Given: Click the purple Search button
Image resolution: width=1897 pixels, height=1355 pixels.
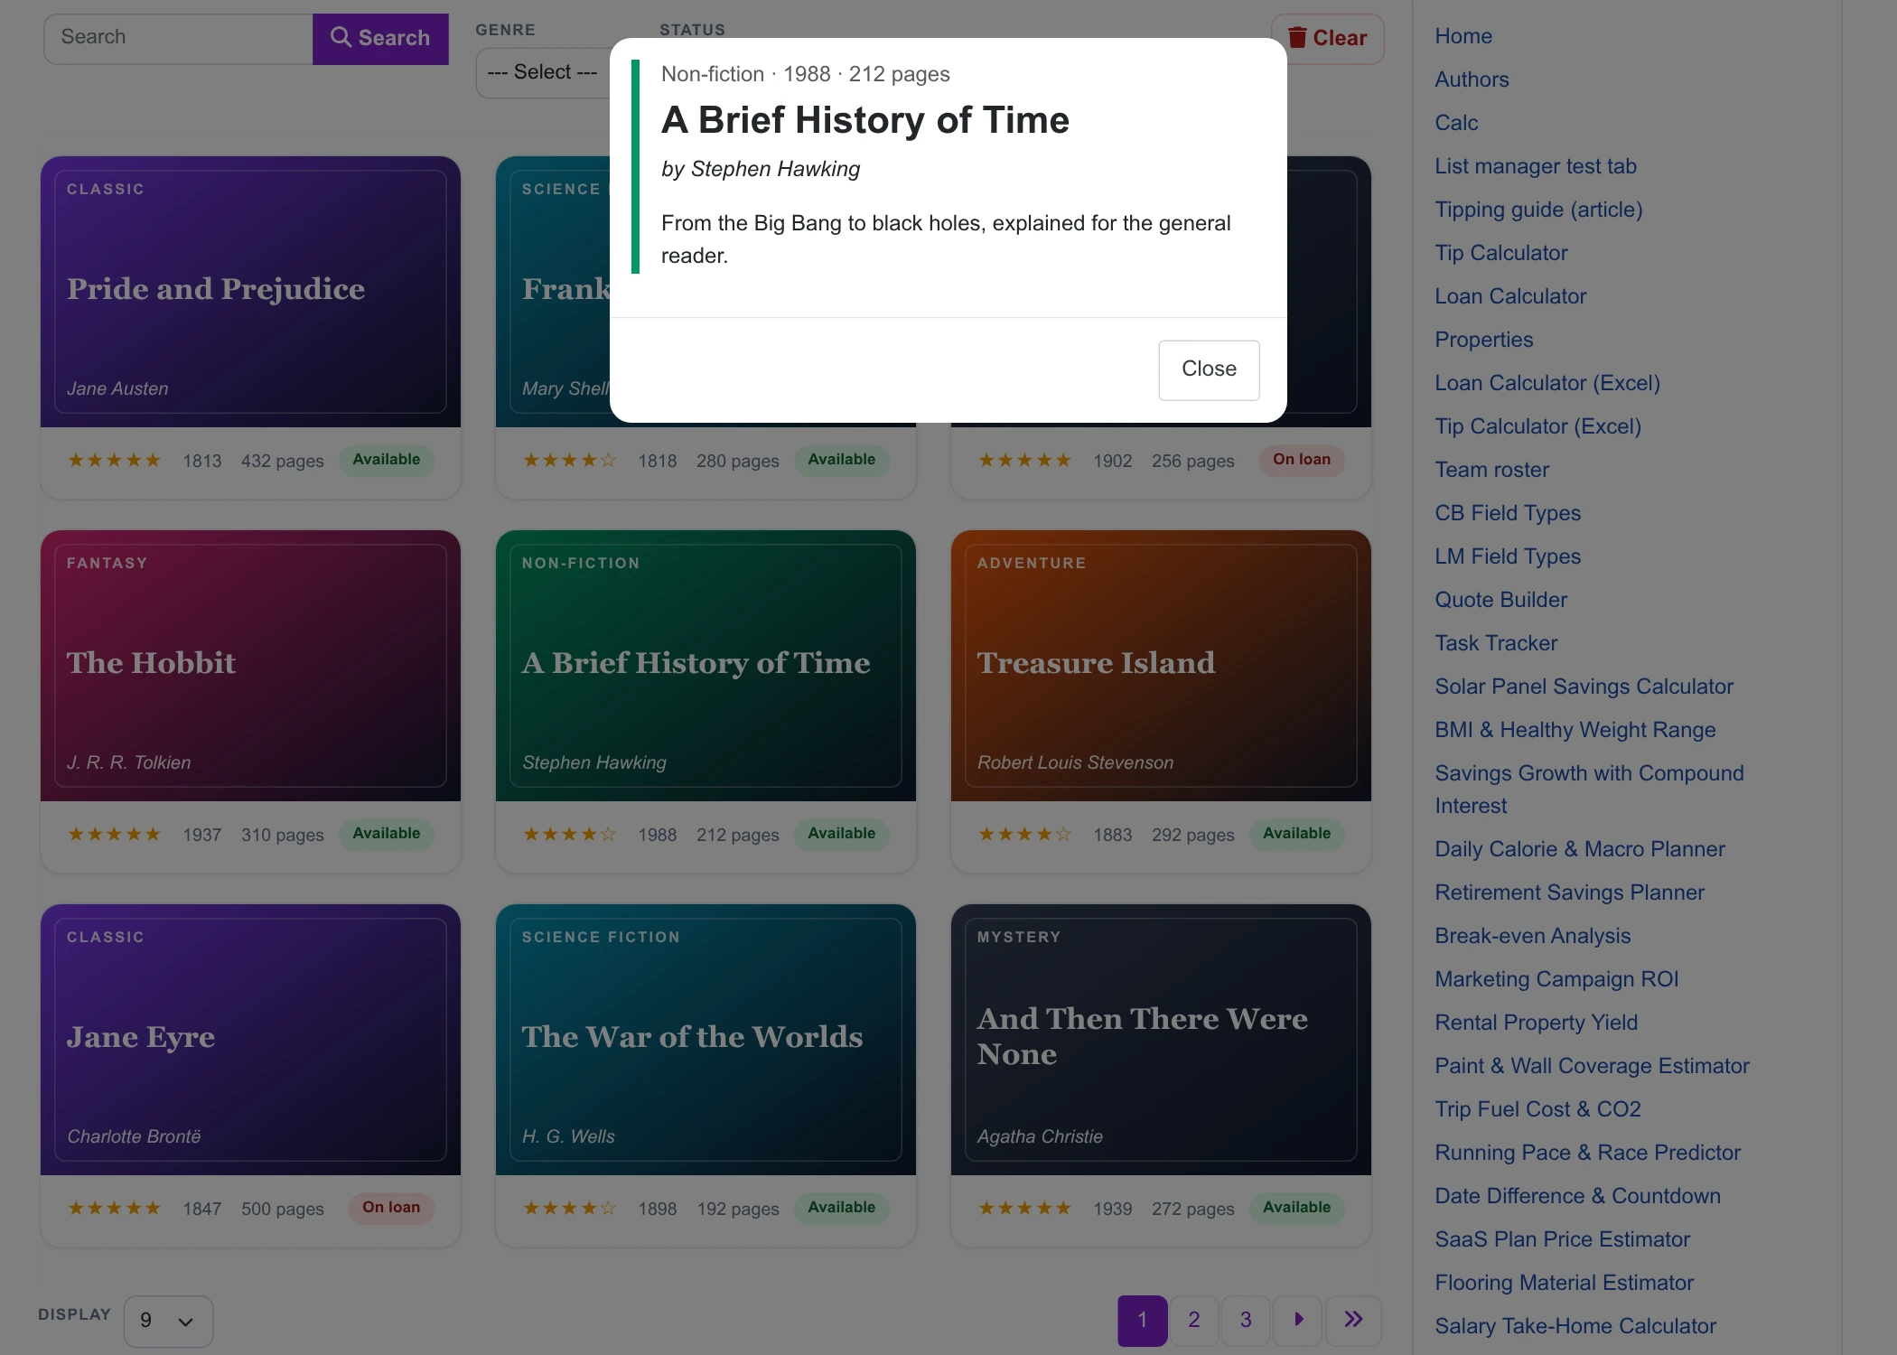Looking at the screenshot, I should [x=380, y=38].
